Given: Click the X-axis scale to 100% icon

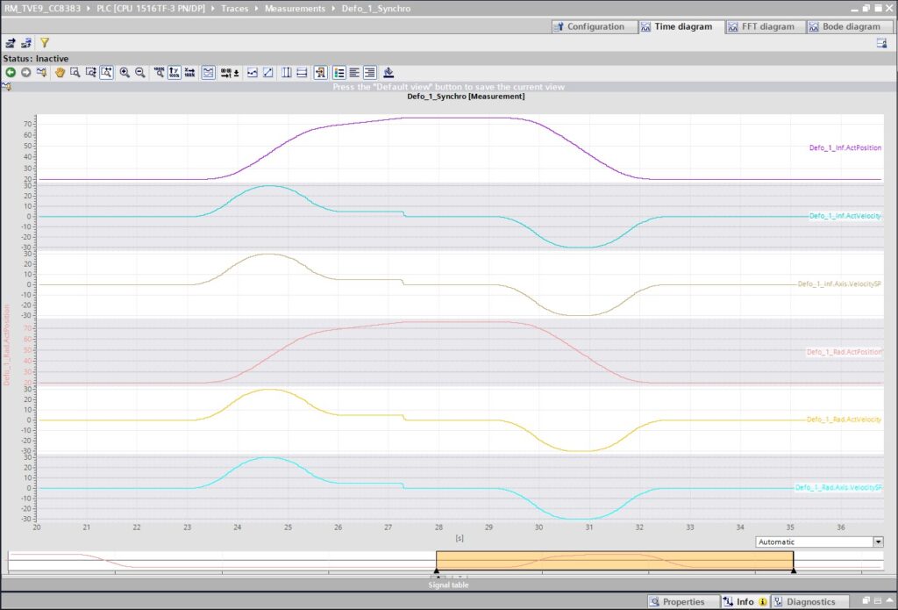Looking at the screenshot, I should pyautogui.click(x=189, y=72).
